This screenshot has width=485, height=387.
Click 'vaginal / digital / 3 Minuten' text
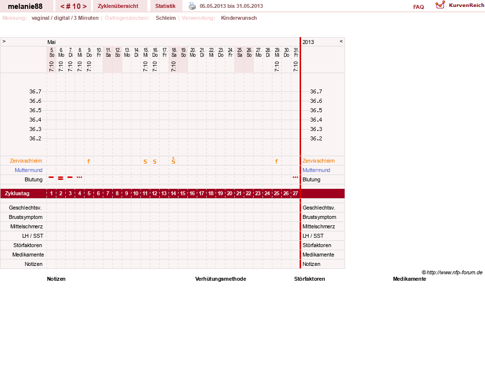pyautogui.click(x=65, y=18)
